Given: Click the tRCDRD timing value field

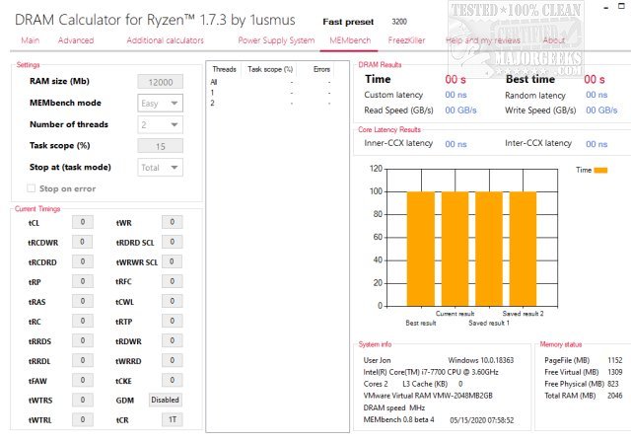Looking at the screenshot, I should pos(83,261).
